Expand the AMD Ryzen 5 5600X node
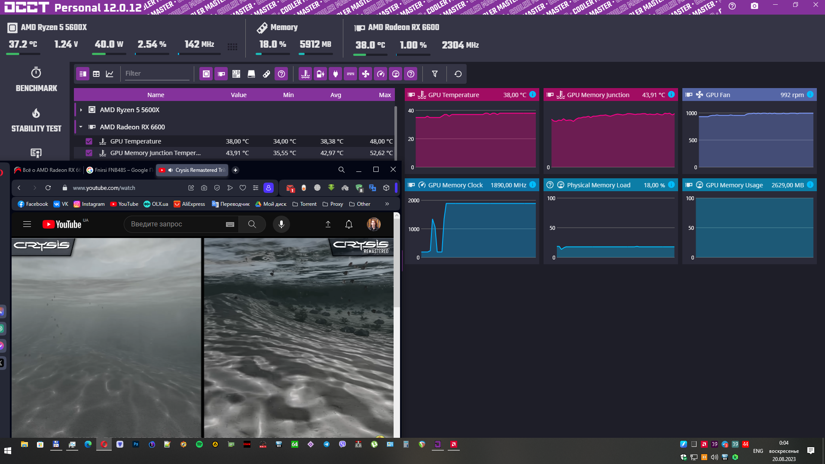 pos(81,110)
